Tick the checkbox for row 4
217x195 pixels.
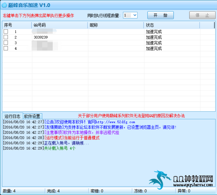point(6,48)
